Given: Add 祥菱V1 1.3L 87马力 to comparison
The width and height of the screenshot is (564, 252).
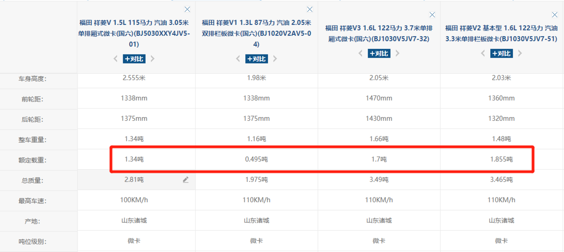Looking at the screenshot, I should click(x=257, y=59).
